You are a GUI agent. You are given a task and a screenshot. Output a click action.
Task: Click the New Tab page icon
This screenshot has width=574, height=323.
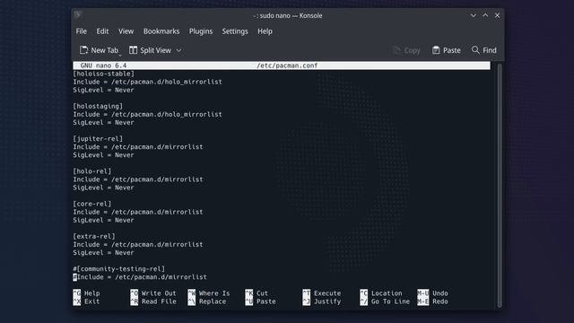(83, 50)
